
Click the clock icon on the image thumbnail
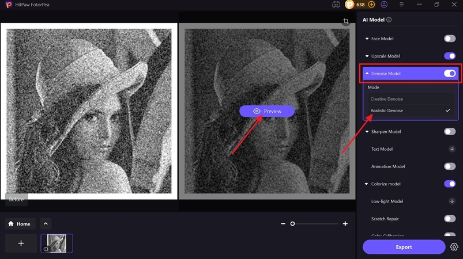tap(46, 249)
